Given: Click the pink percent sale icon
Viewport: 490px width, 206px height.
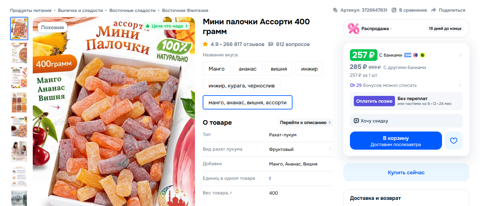Looking at the screenshot, I should tap(353, 29).
